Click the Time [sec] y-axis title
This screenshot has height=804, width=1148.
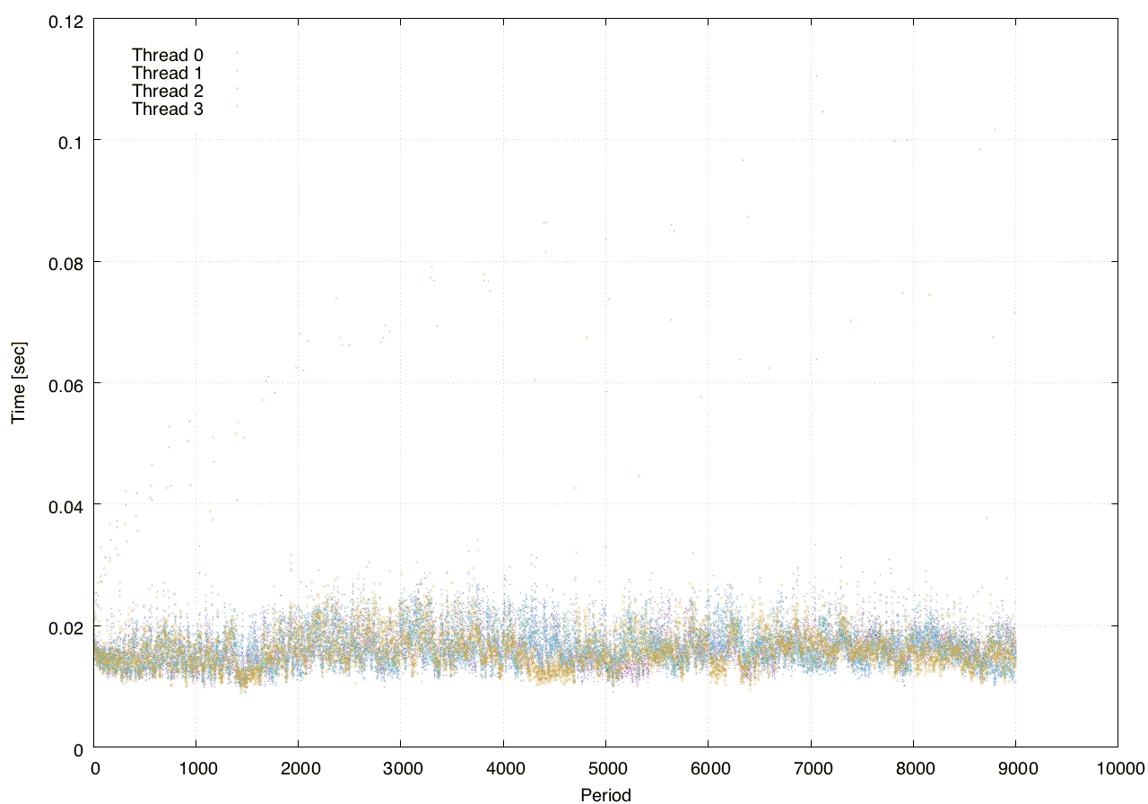[18, 383]
